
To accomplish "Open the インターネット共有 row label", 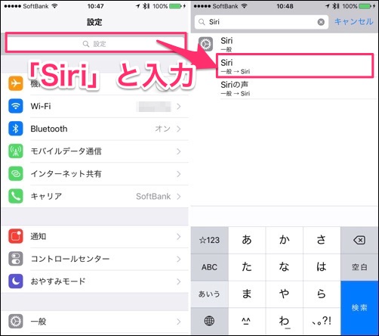I will (66, 174).
